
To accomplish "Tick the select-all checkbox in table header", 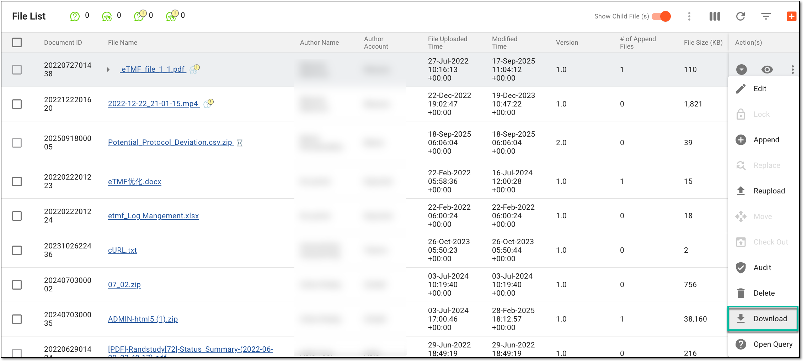I will (17, 42).
